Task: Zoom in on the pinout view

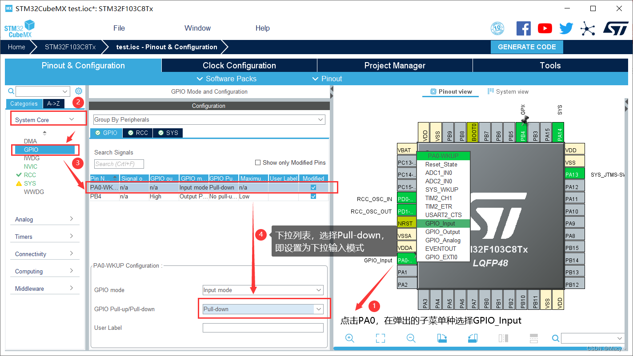Action: point(349,338)
